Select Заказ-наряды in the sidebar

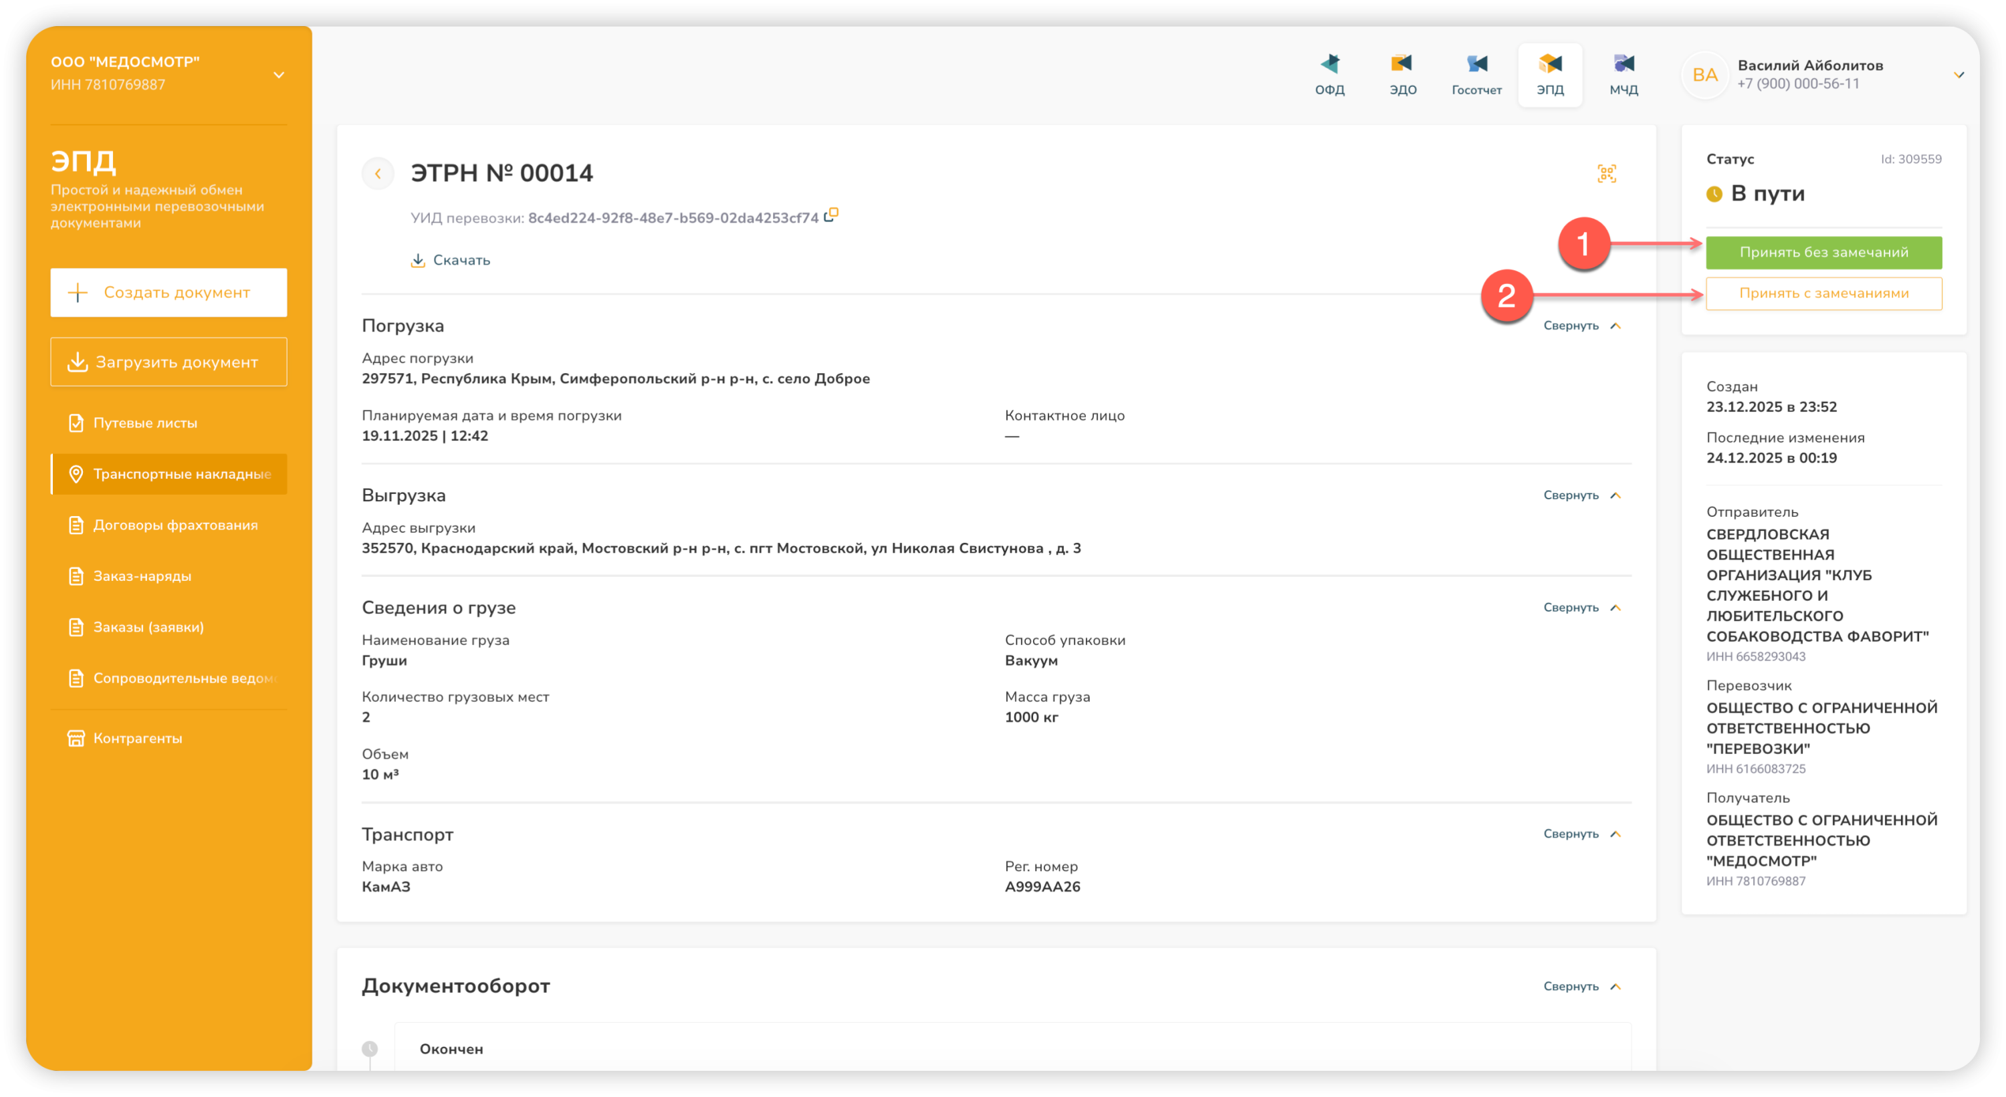tap(142, 576)
